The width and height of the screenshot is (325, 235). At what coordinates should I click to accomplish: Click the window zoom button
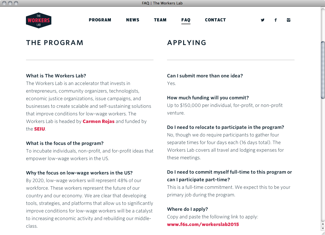pyautogui.click(x=16, y=3)
